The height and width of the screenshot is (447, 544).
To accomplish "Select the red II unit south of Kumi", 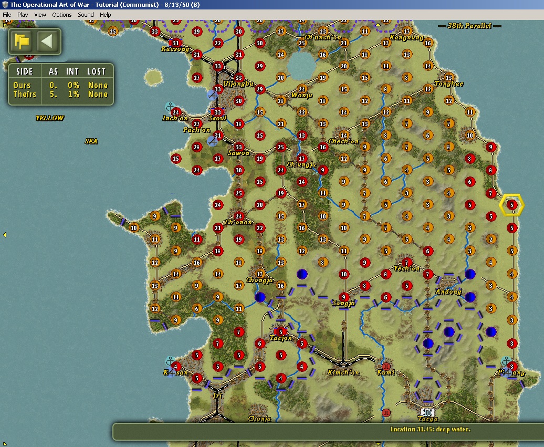I will click(386, 413).
